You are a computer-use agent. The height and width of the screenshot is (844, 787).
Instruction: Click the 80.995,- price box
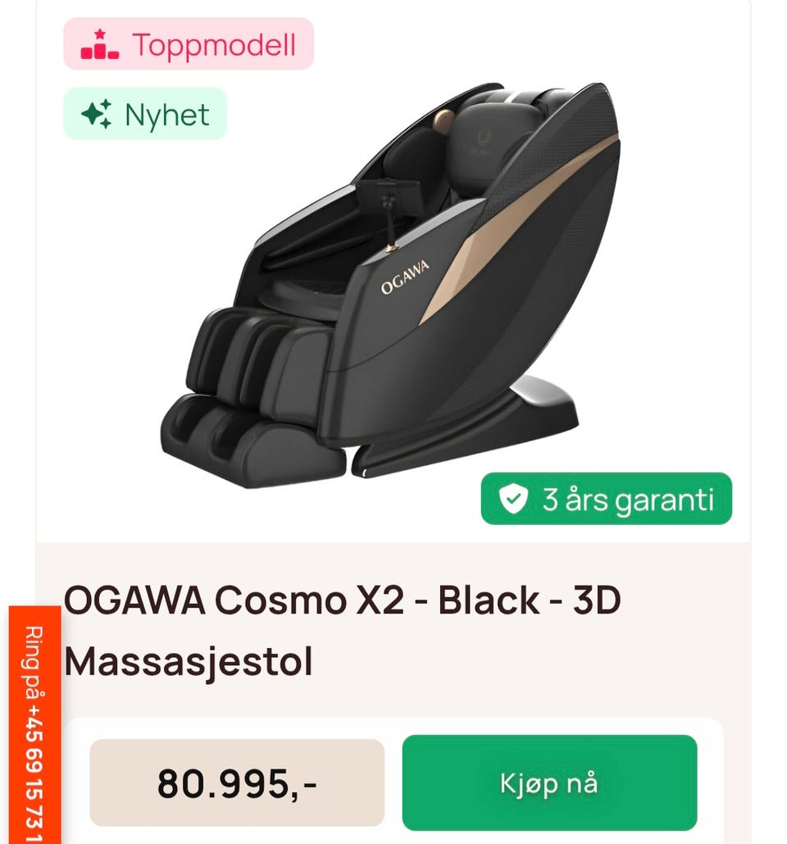coord(237,782)
